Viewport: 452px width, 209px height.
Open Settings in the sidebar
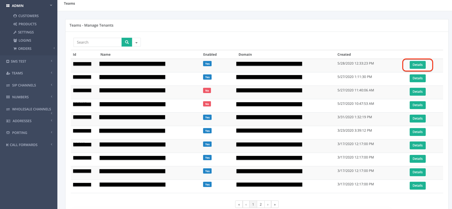tap(26, 32)
